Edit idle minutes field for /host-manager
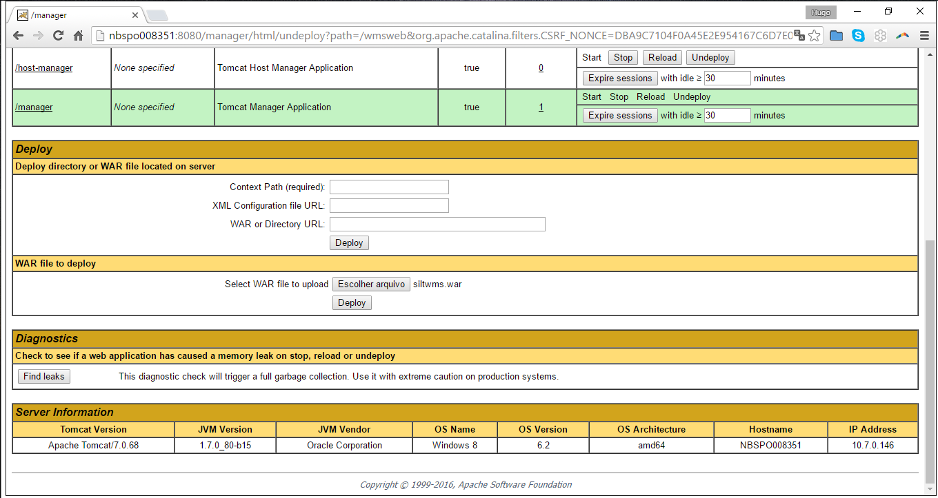The image size is (938, 498). [727, 79]
